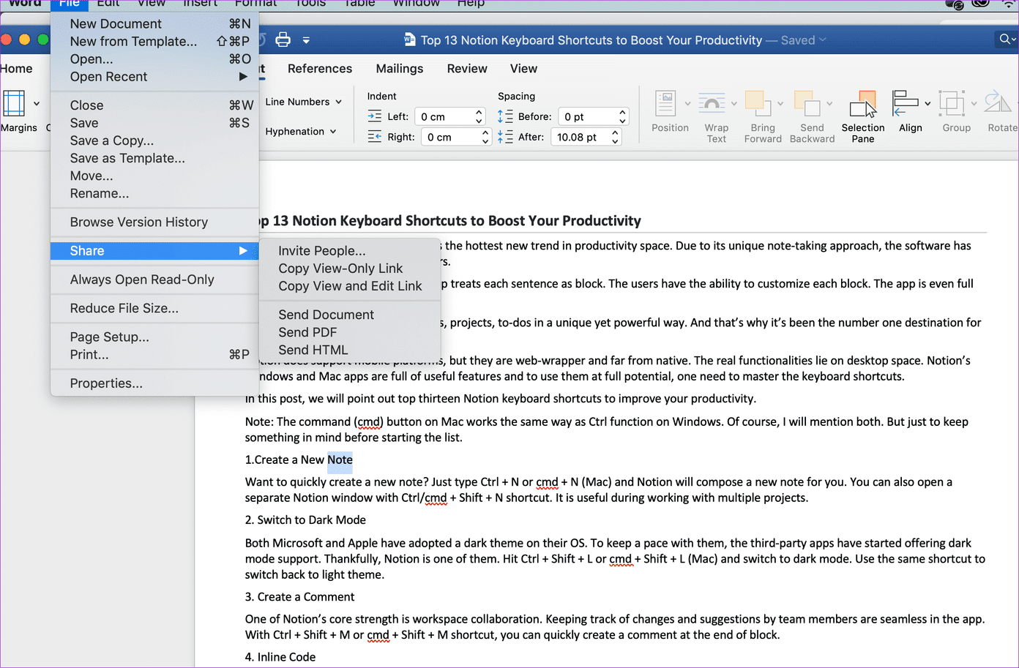Click the Align icon
The width and height of the screenshot is (1019, 668).
point(906,104)
